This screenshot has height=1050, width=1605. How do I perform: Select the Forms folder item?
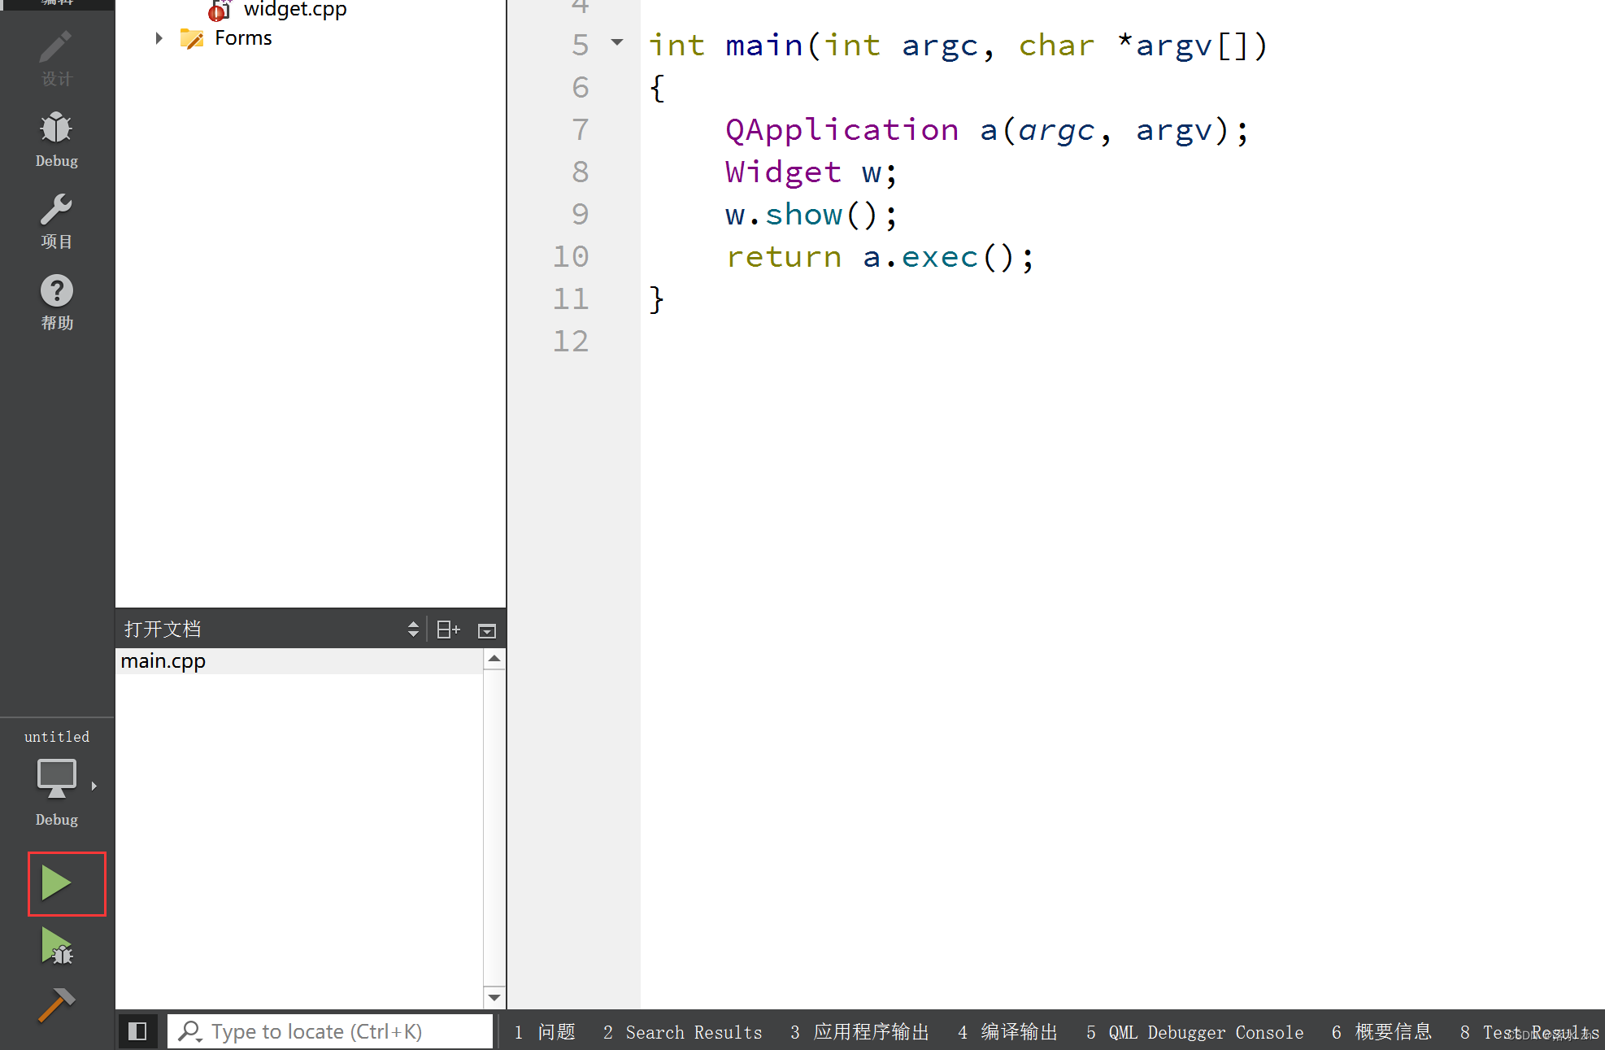pyautogui.click(x=243, y=38)
